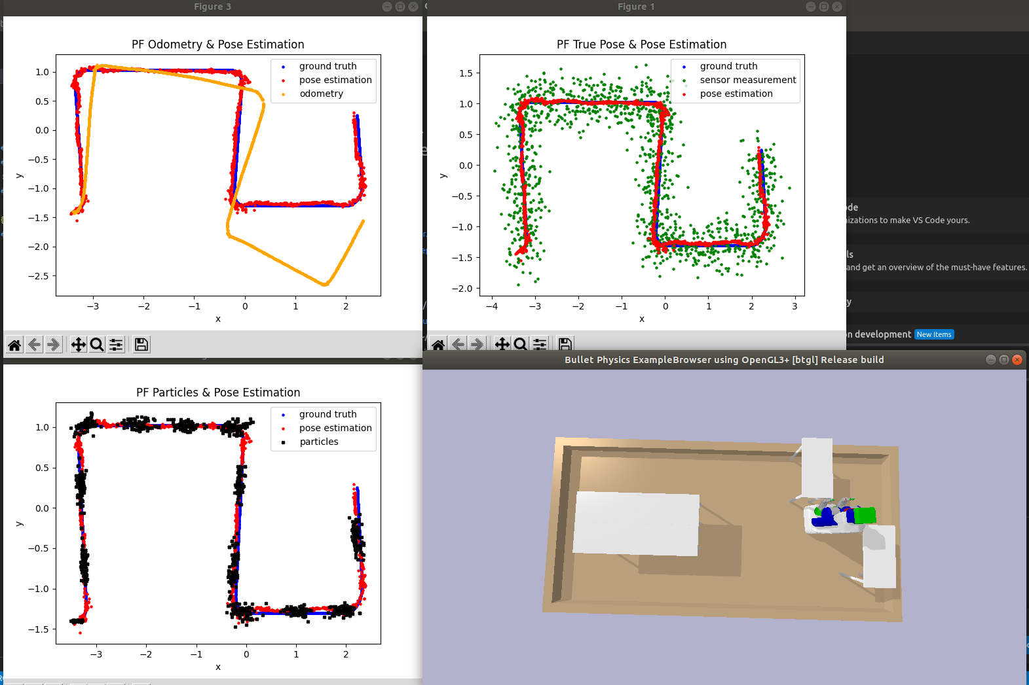This screenshot has height=685, width=1029.
Task: Close the Bullet Physics ExampleBrowser window
Action: [1017, 360]
